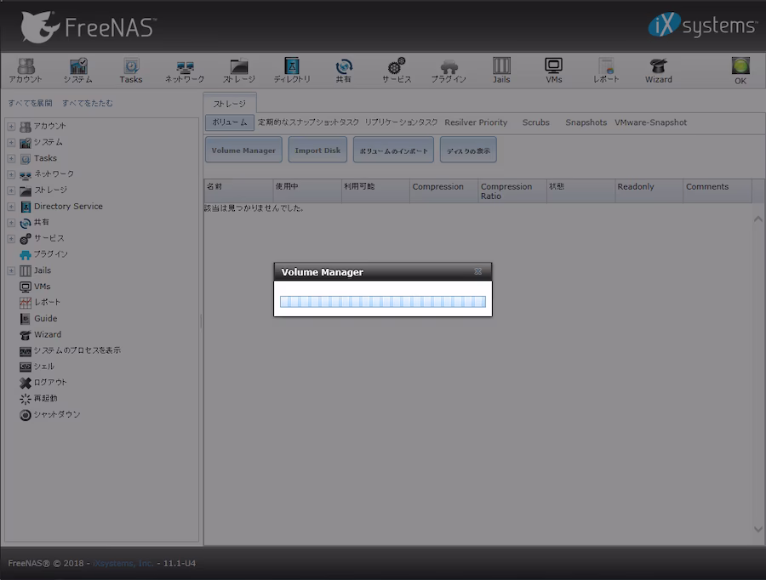Expand the Tasks tree node
This screenshot has height=580, width=766.
(11, 158)
